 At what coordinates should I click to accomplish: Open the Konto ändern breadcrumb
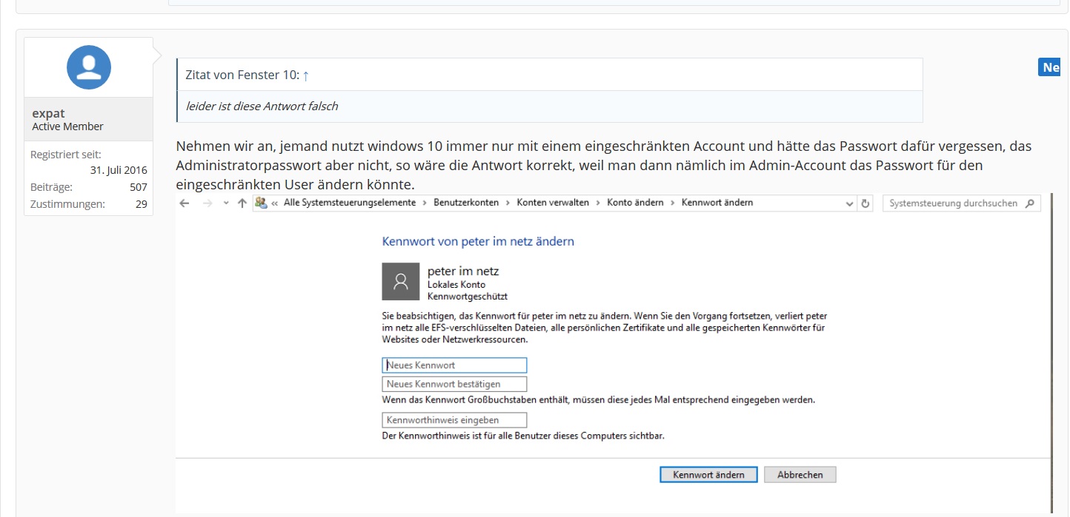click(x=635, y=203)
